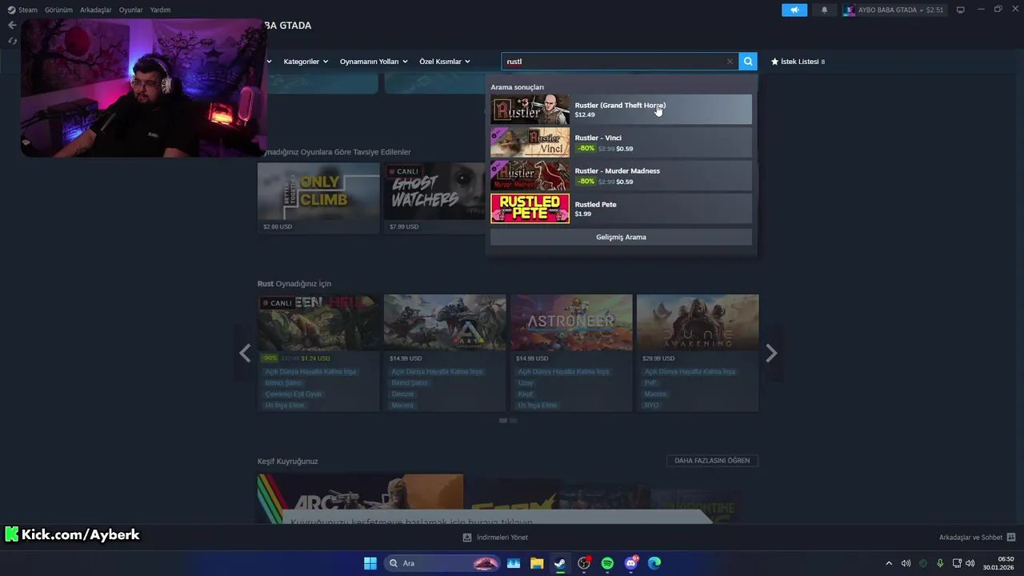The height and width of the screenshot is (576, 1024).
Task: Open Steam announcements megaphone icon
Action: point(794,10)
